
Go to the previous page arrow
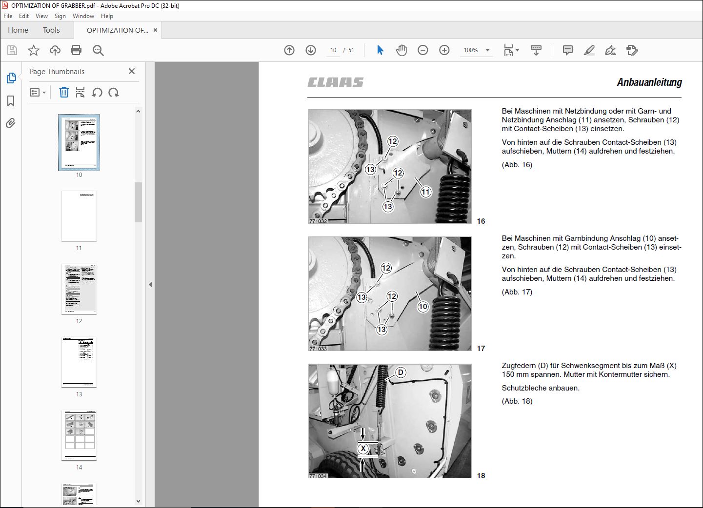pos(289,50)
